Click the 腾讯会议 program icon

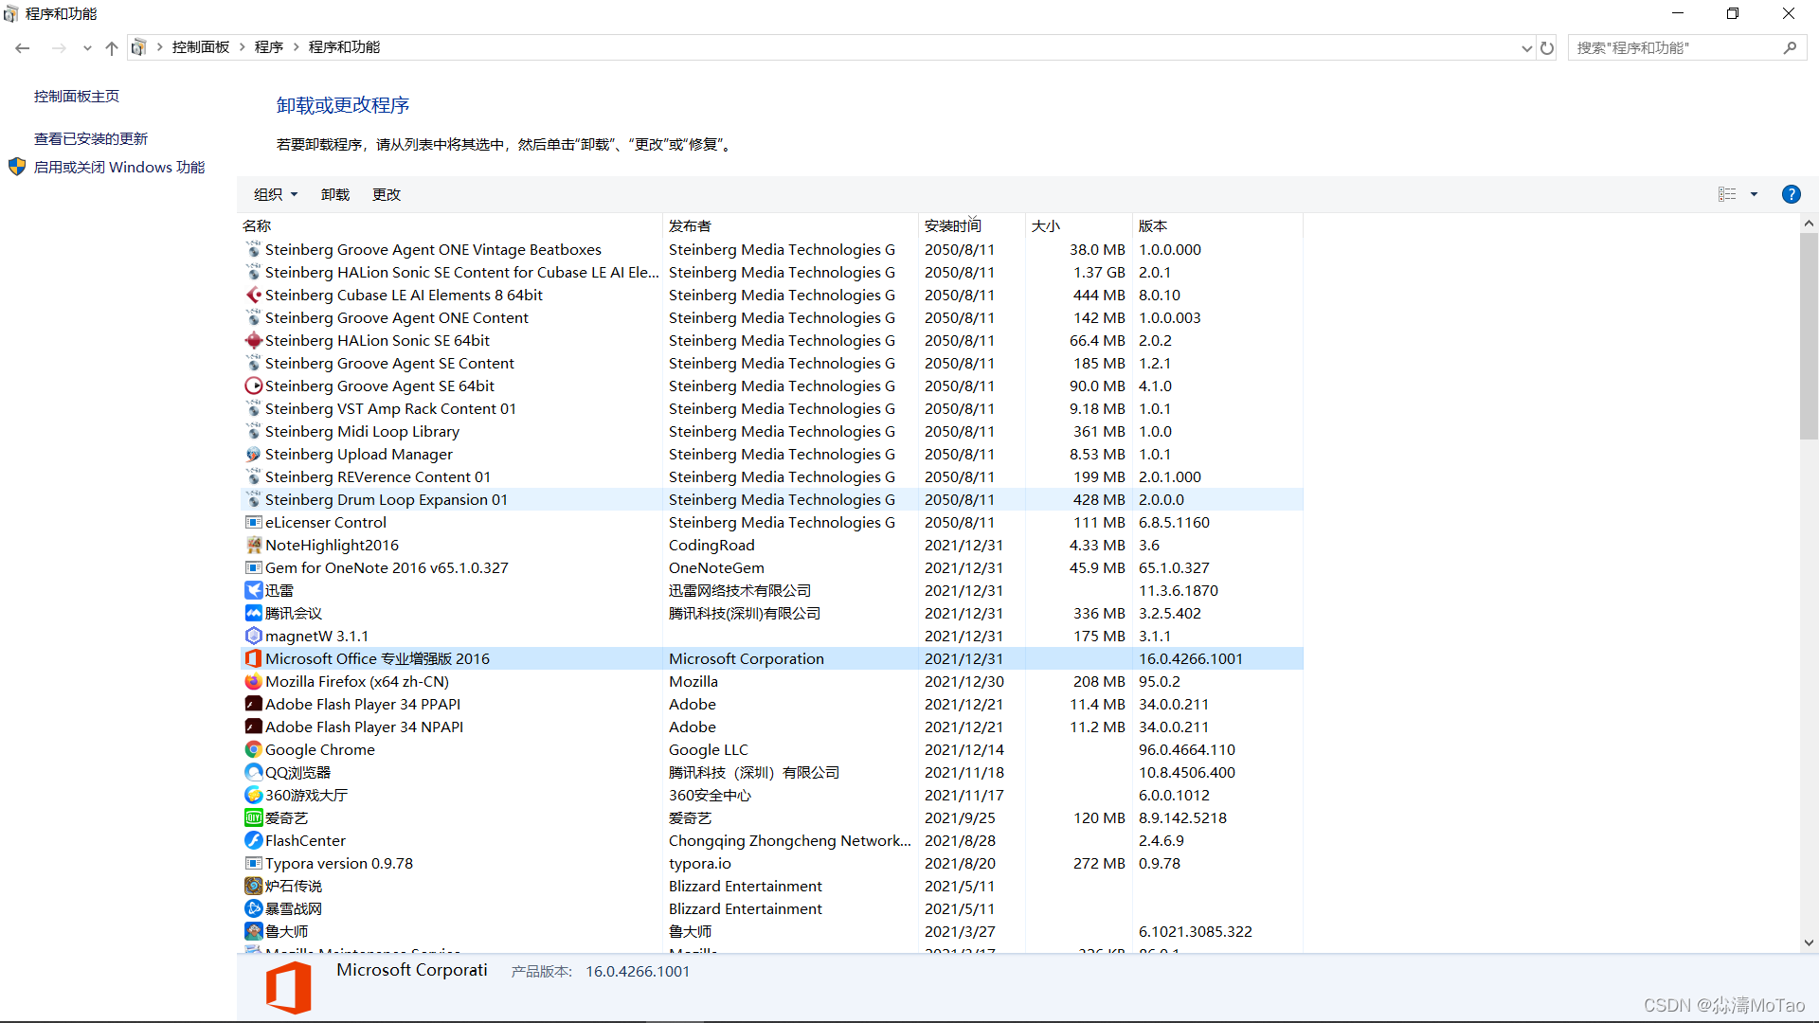pos(253,613)
